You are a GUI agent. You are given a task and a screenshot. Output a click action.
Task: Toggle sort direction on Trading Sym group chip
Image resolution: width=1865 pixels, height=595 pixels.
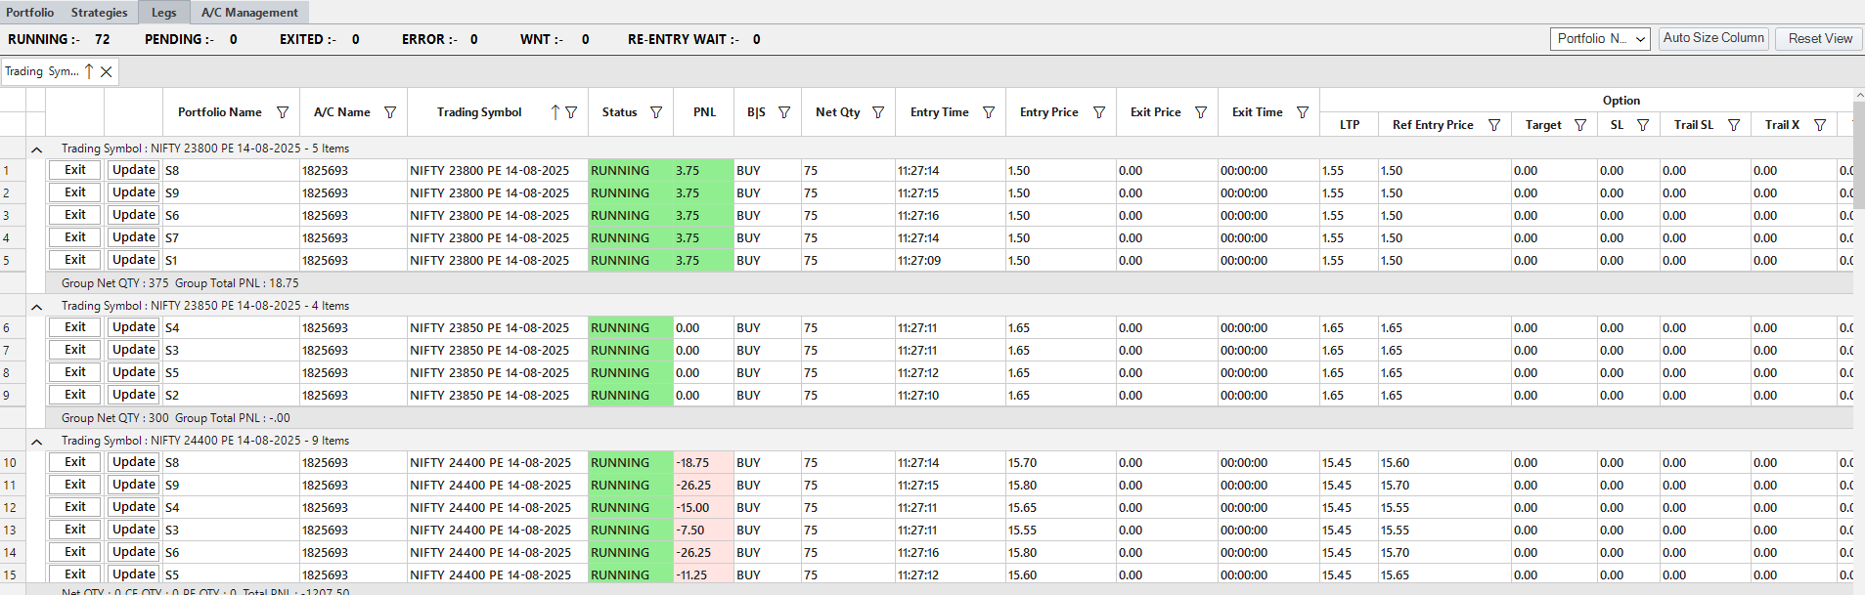pos(89,71)
